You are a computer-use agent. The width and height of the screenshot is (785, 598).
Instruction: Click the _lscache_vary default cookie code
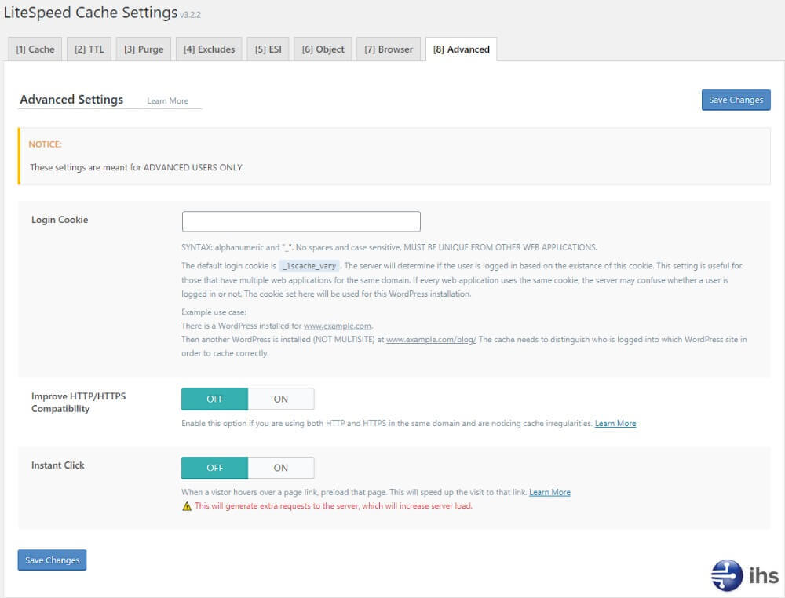309,266
